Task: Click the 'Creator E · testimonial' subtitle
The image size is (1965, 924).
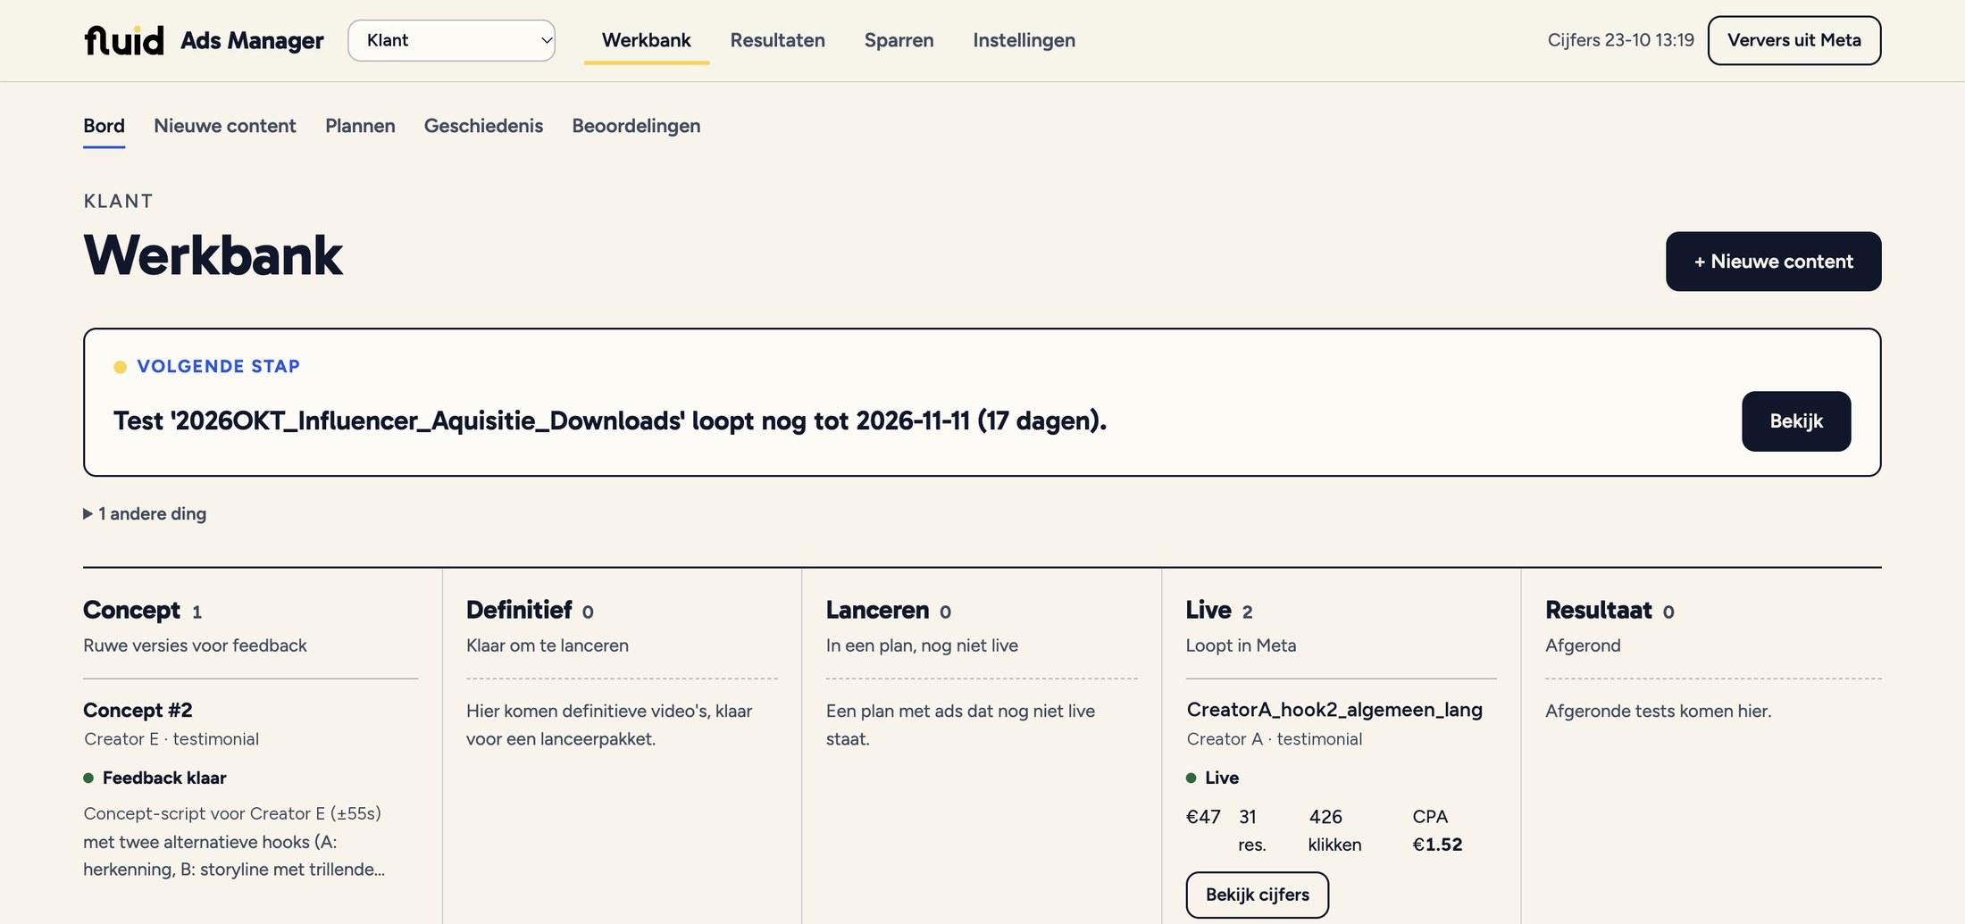Action: click(171, 739)
